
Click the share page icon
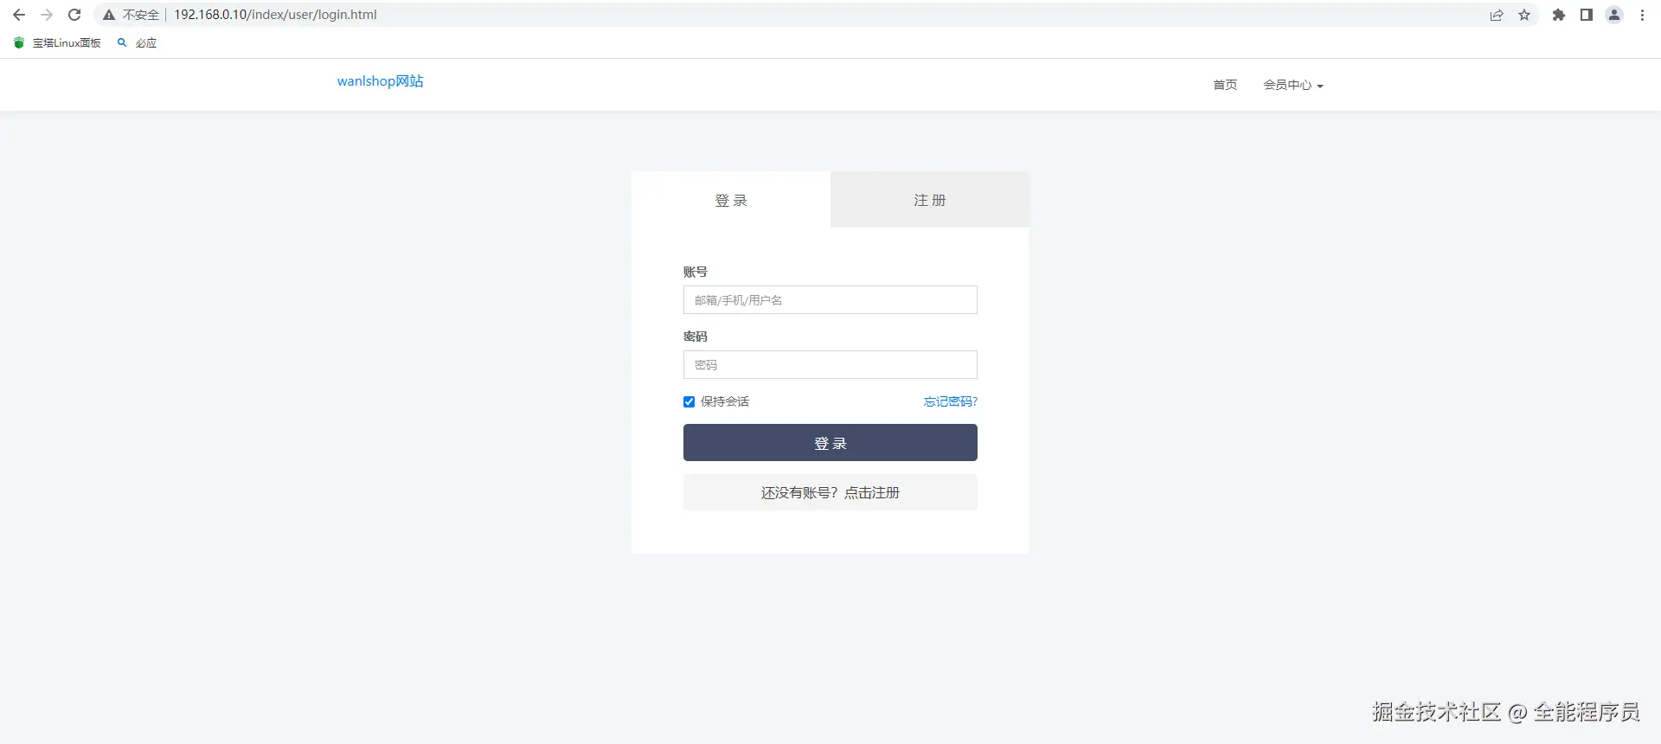click(1497, 15)
